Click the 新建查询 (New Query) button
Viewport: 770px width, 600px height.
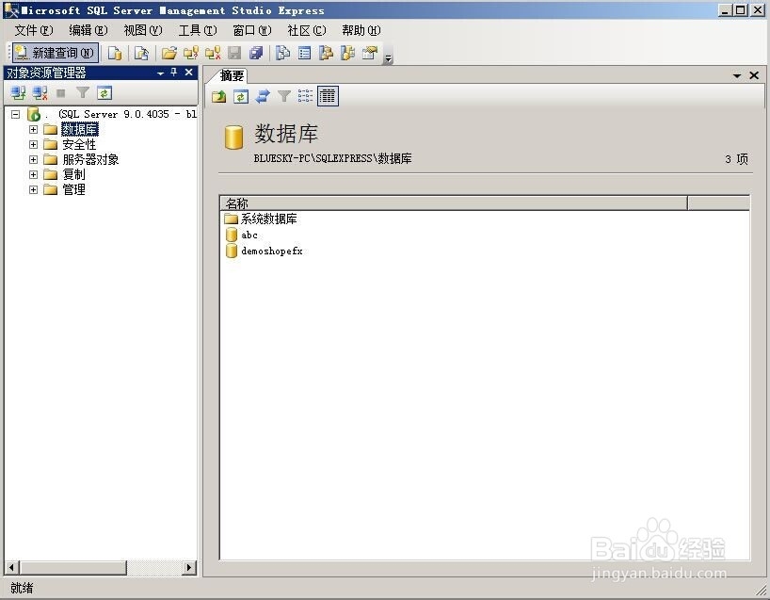click(55, 53)
